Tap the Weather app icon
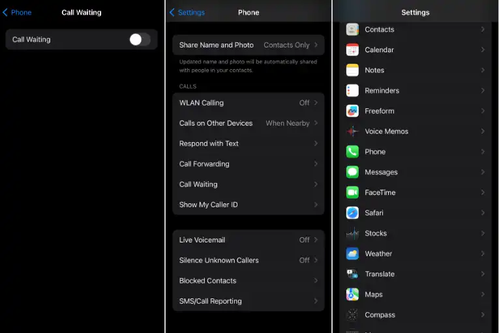The image size is (499, 333). tap(352, 253)
